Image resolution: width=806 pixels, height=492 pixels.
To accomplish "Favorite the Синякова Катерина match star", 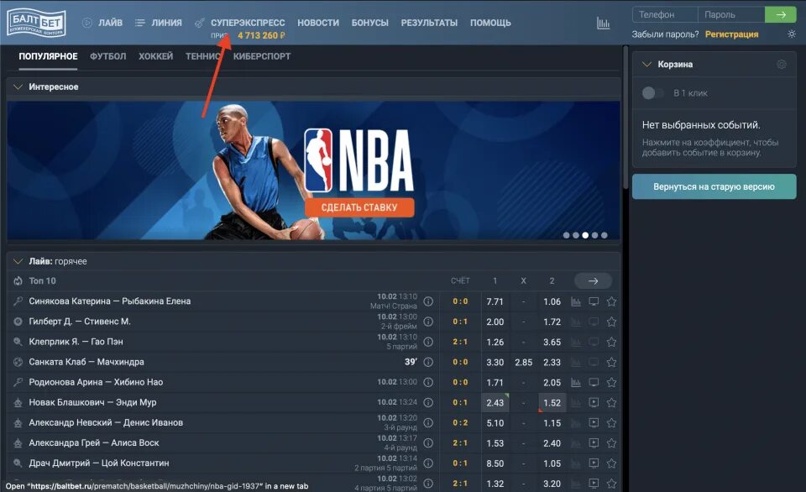I will (x=611, y=301).
